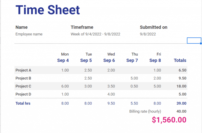Click the 40.00 billing rate value

click(181, 111)
